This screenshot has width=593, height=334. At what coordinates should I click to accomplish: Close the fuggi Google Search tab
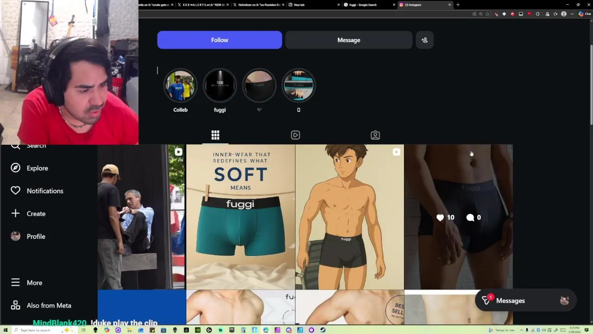[394, 5]
